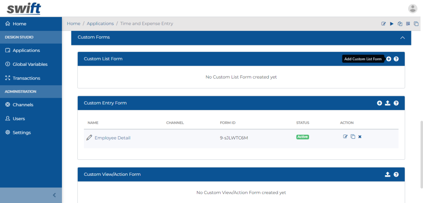This screenshot has width=423, height=203.
Task: Collapse the Custom Forms section
Action: click(402, 37)
